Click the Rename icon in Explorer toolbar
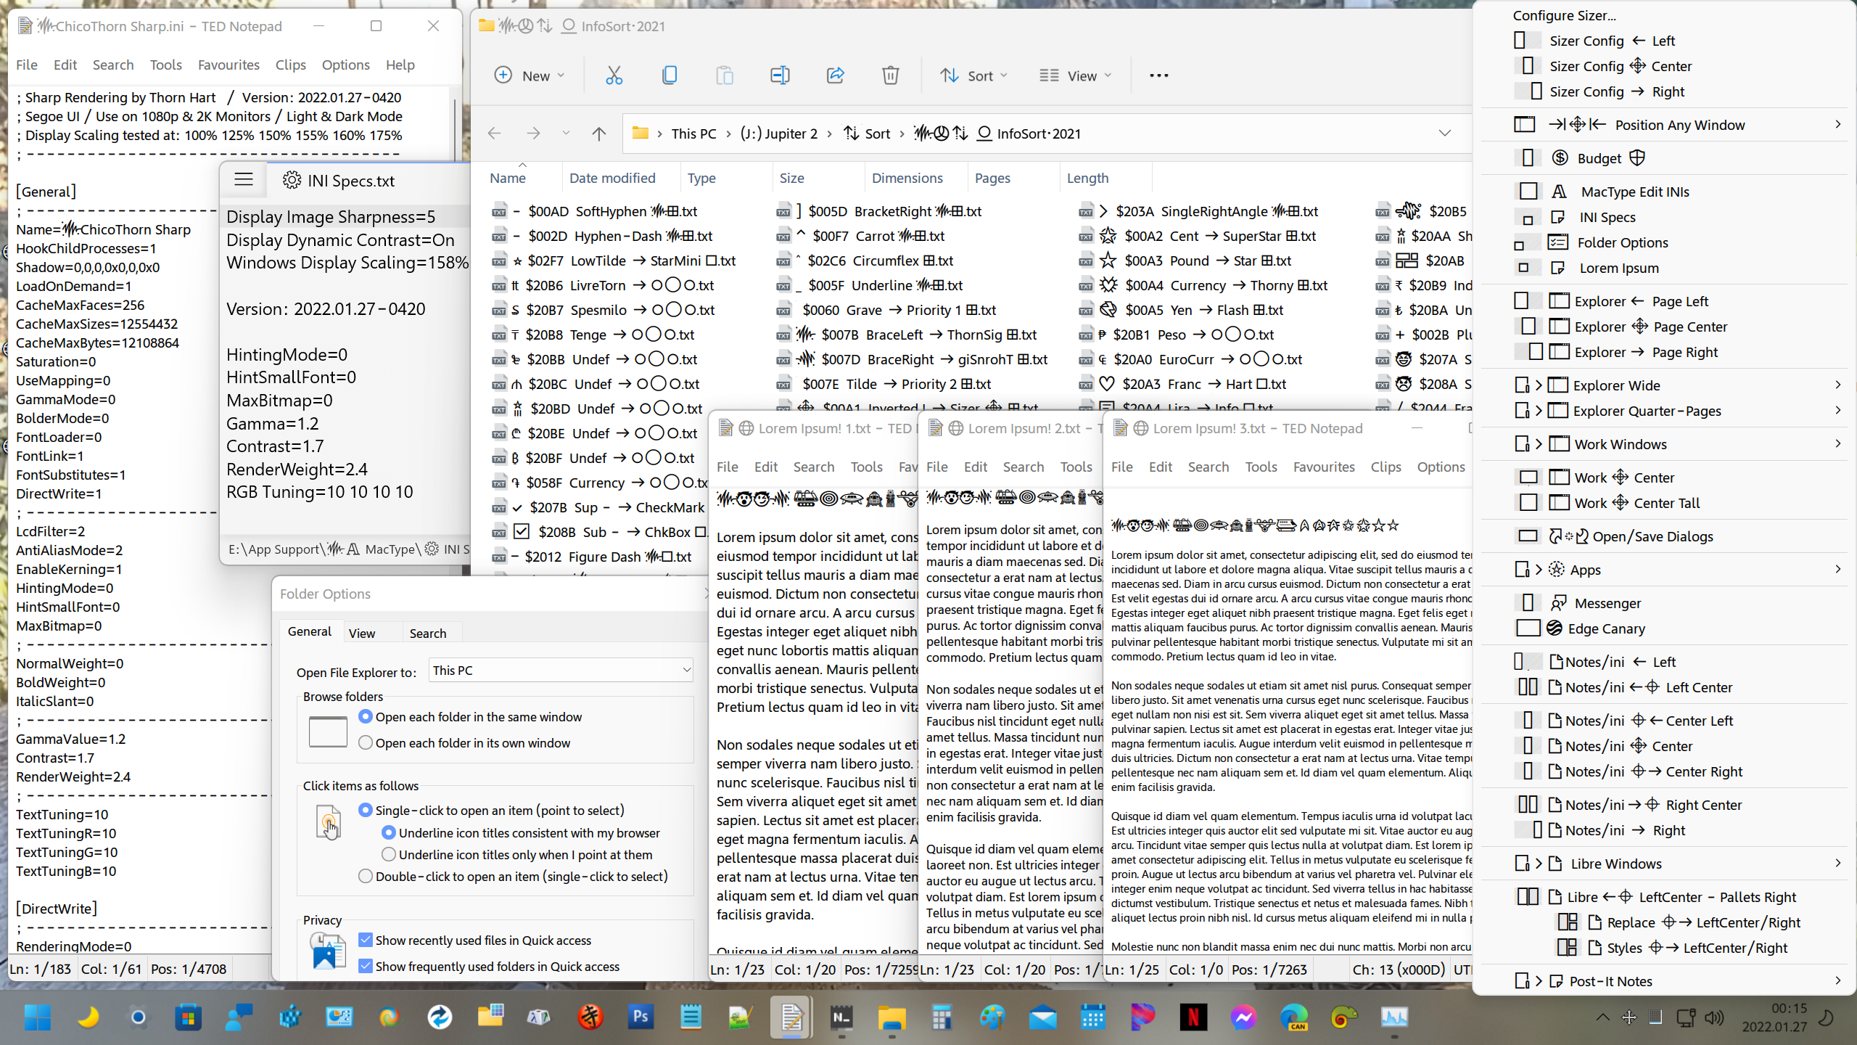This screenshot has height=1045, width=1857. [x=779, y=75]
